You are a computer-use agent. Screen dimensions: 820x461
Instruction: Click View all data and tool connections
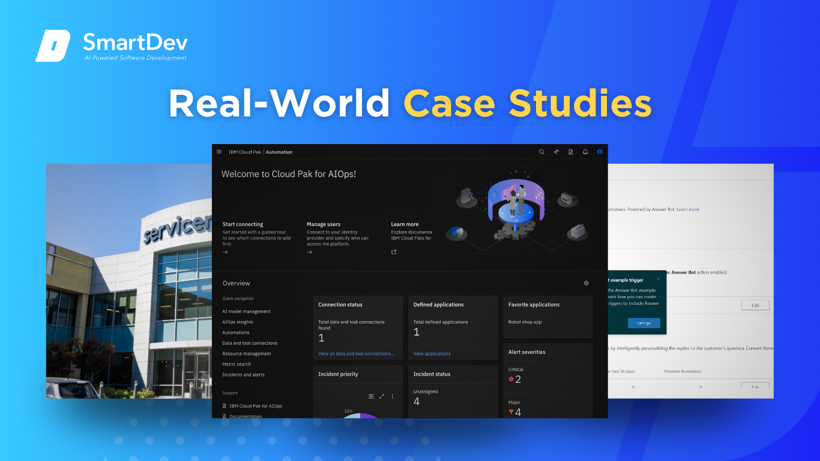(356, 354)
